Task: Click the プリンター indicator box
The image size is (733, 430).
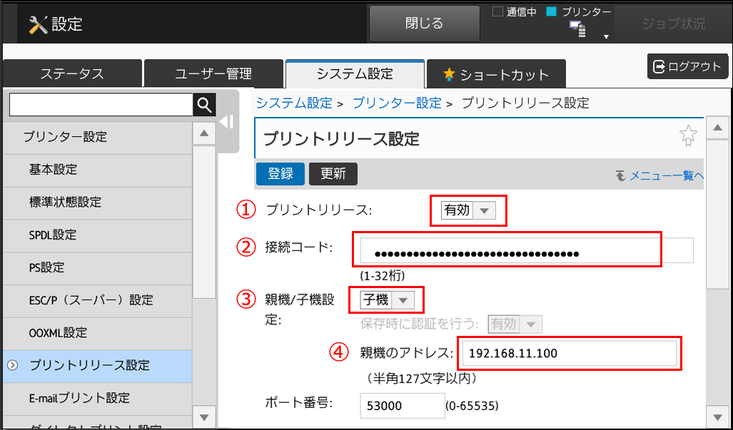Action: click(x=551, y=11)
